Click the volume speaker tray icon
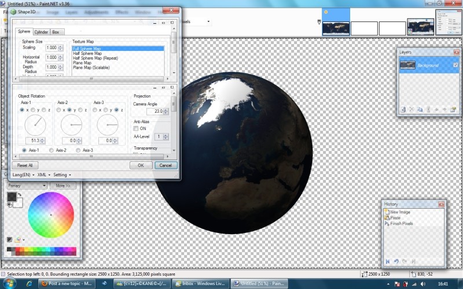Image resolution: width=463 pixels, height=289 pixels. [423, 284]
